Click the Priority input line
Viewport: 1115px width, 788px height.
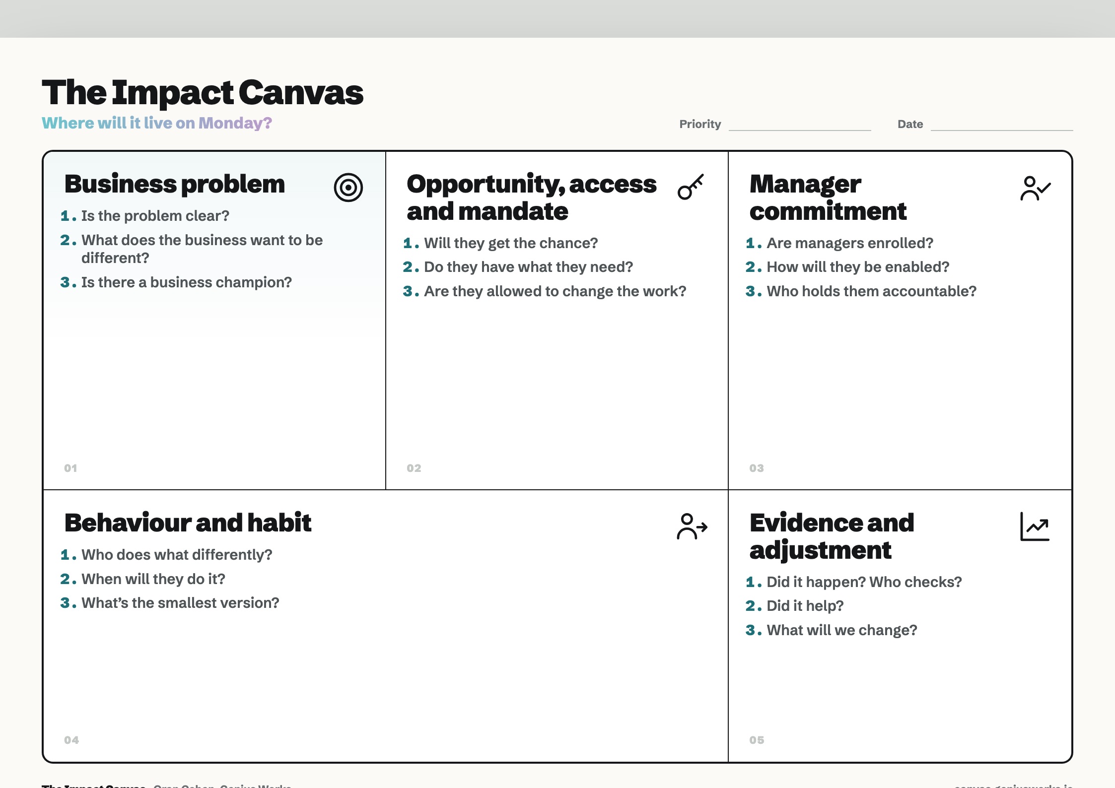800,125
